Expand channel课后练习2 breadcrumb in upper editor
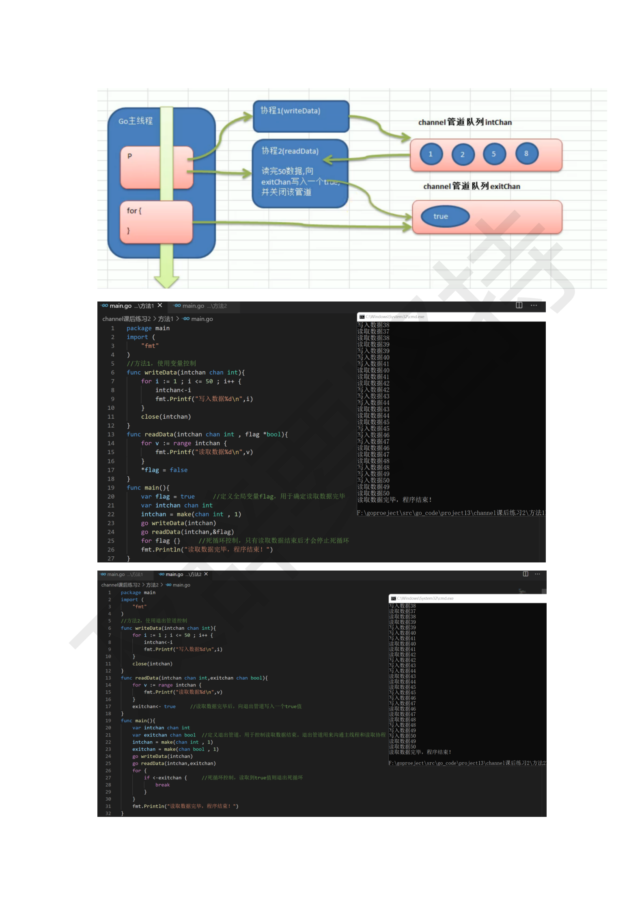This screenshot has width=644, height=911. pyautogui.click(x=126, y=319)
